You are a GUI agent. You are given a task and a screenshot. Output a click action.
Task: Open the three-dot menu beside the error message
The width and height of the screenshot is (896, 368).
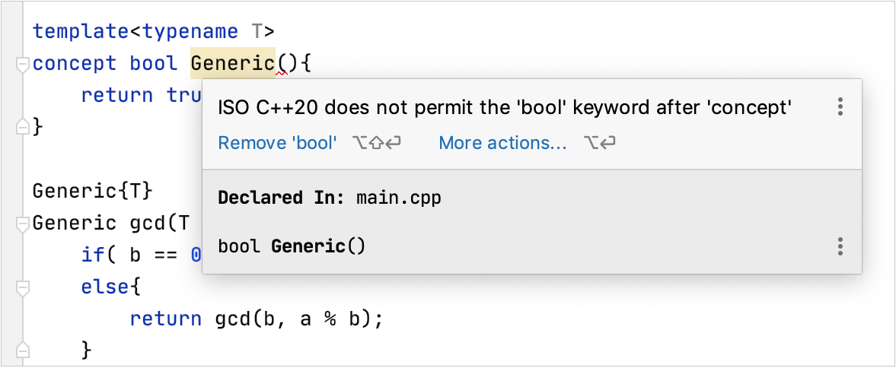click(840, 106)
